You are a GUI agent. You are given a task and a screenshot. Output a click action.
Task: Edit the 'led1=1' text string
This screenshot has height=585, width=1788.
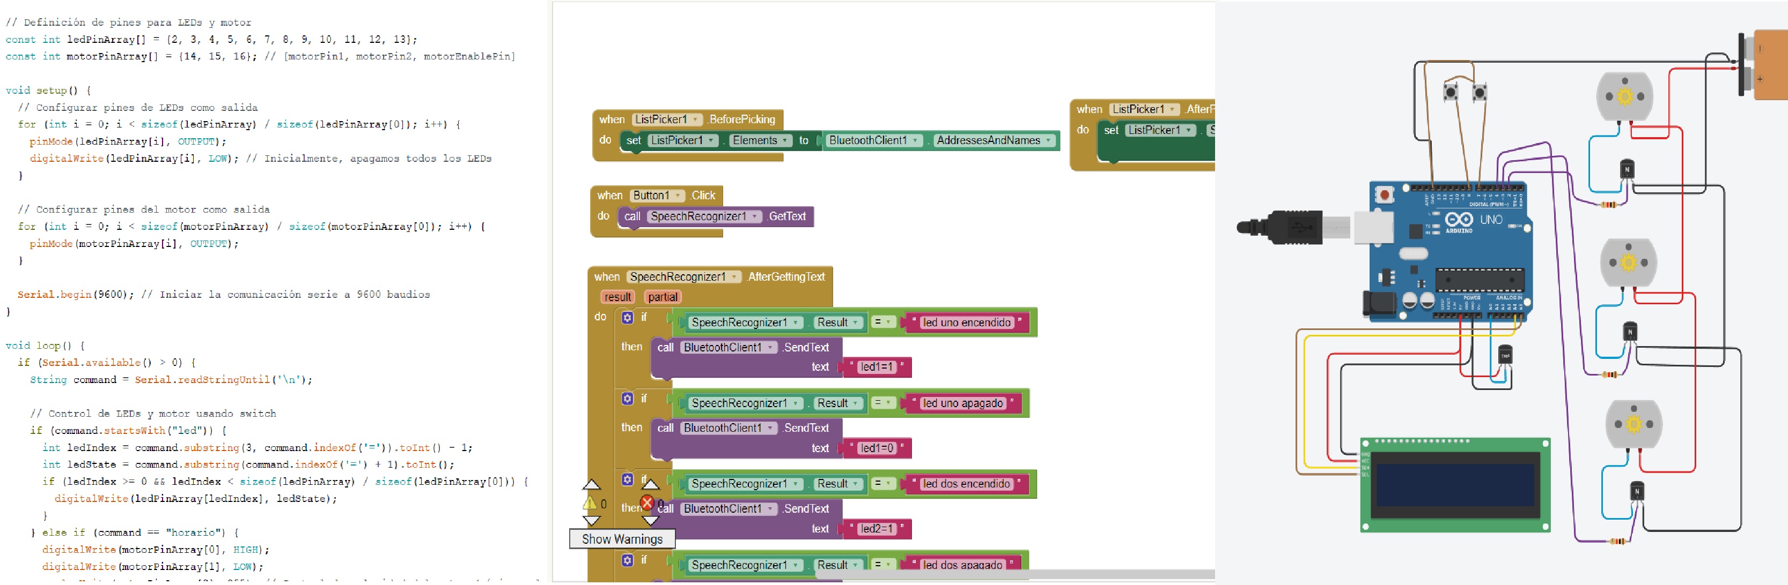877,366
